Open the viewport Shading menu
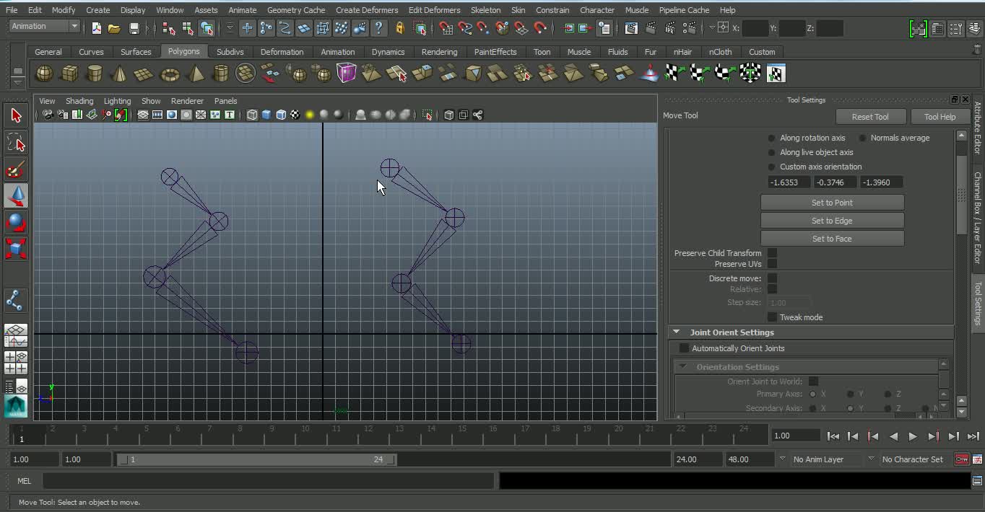Screen dimensions: 985x512 click(79, 101)
